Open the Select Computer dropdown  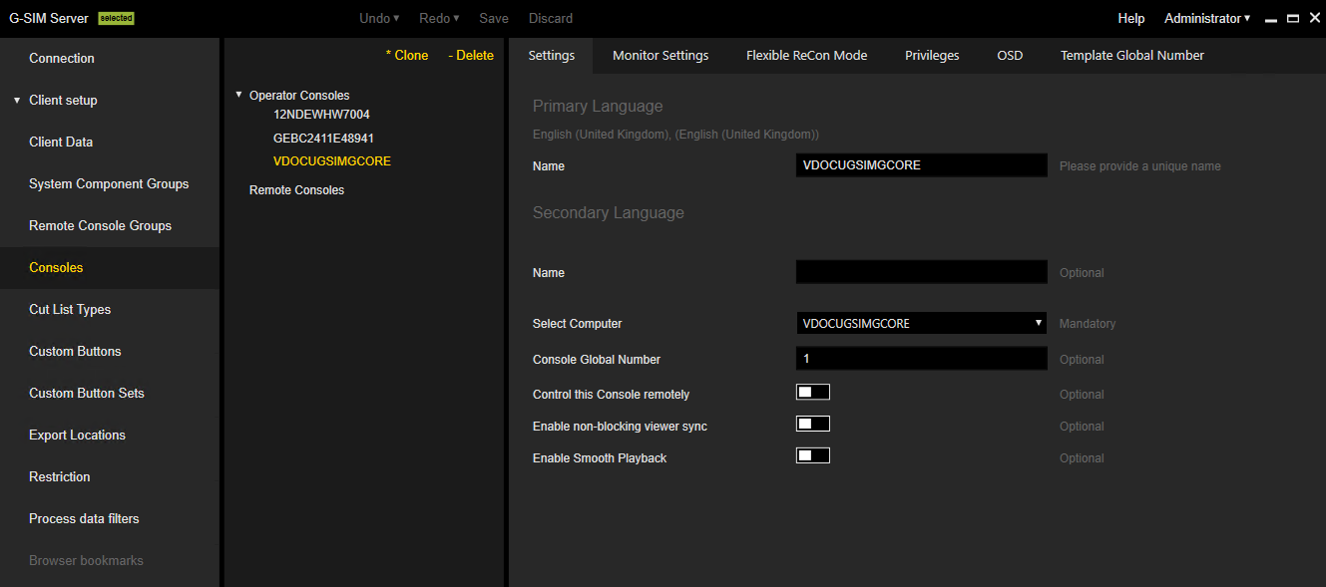click(921, 324)
